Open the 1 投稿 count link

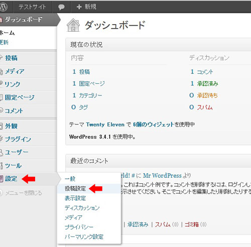81,72
